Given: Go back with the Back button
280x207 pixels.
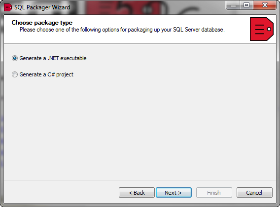Looking at the screenshot, I should [137, 193].
